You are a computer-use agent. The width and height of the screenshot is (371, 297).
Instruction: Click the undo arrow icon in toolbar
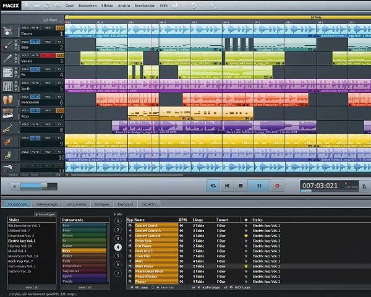point(194,6)
